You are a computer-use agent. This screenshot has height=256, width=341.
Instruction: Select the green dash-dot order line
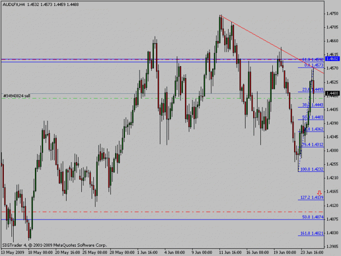(x=162, y=99)
